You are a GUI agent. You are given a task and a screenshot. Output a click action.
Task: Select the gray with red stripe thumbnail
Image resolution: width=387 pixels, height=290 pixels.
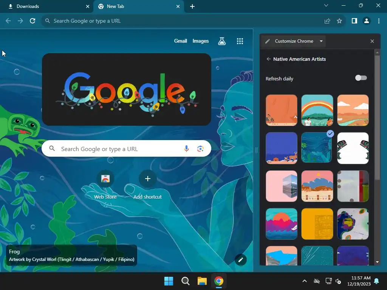[353, 186]
